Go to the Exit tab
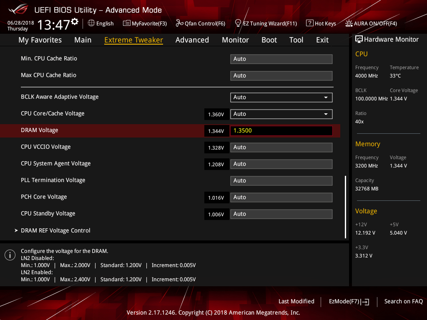This screenshot has height=320, width=427. (x=322, y=40)
